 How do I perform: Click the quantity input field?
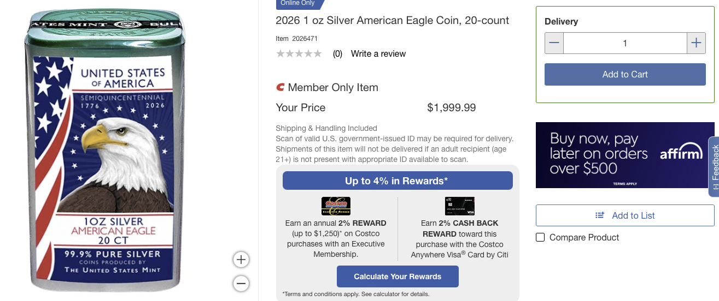point(625,43)
